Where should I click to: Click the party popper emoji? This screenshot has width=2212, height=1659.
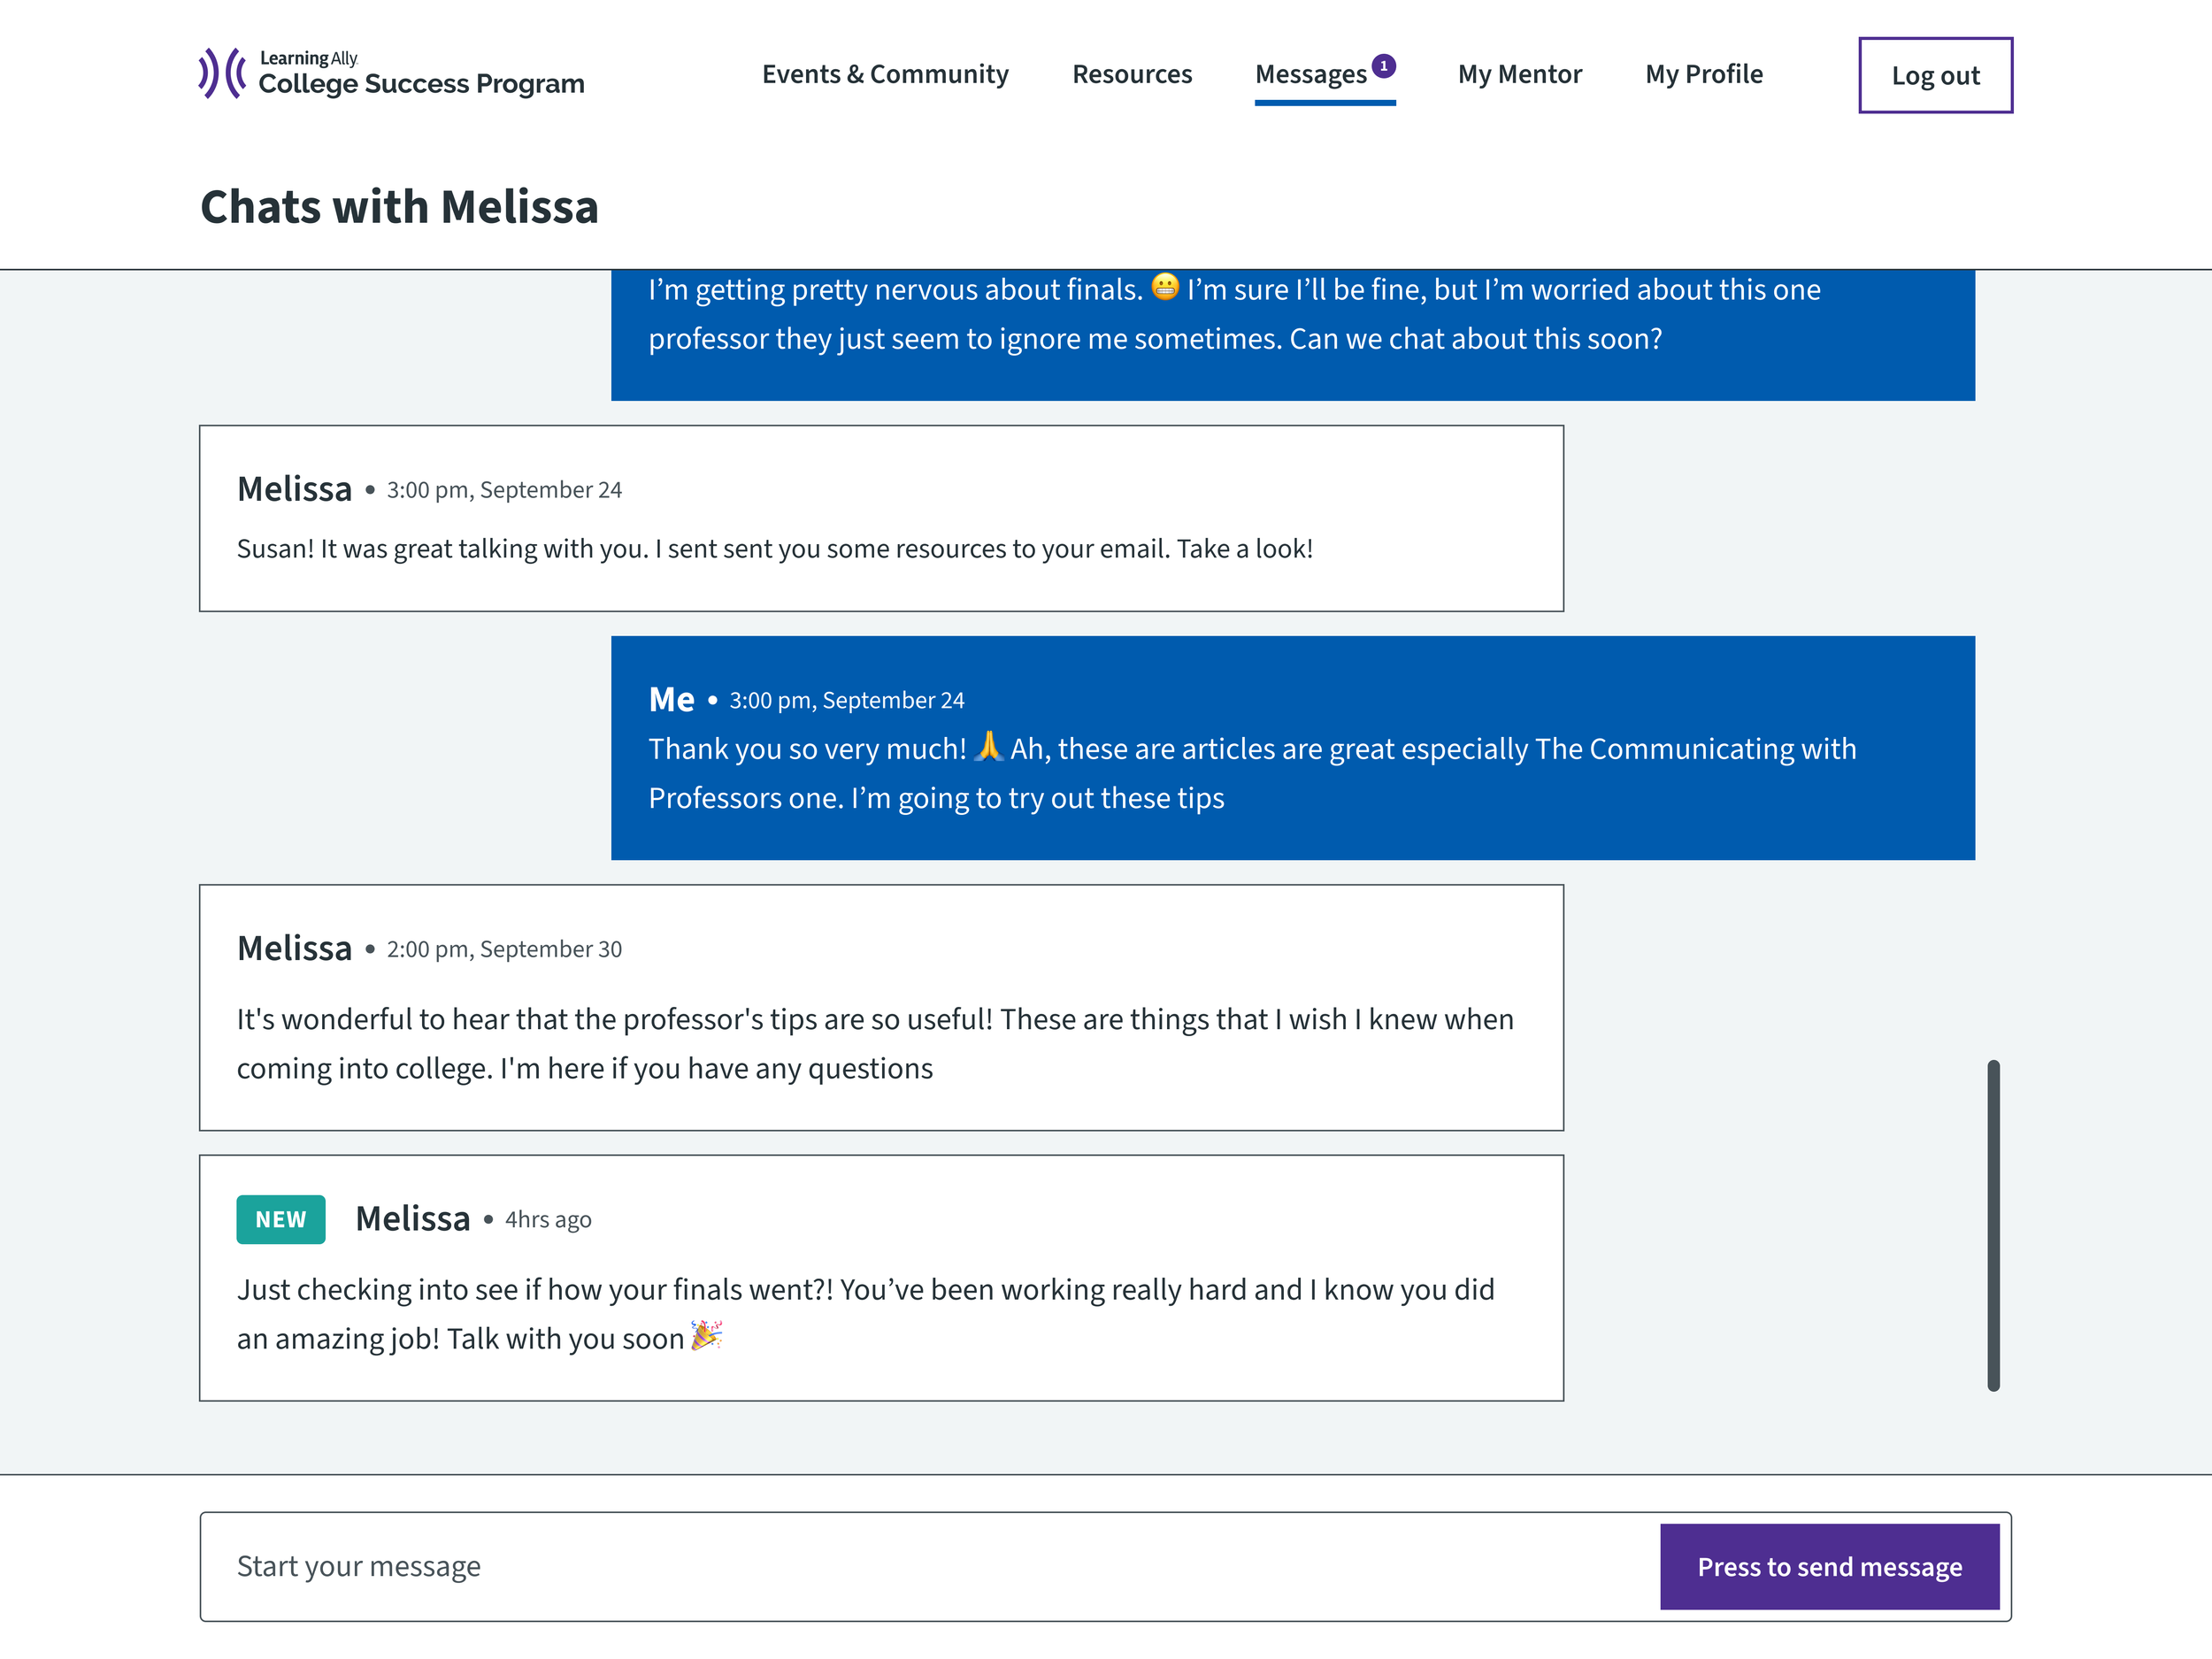[x=706, y=1335]
